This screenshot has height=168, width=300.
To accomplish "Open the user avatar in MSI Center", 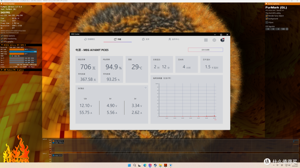I will tap(222, 40).
